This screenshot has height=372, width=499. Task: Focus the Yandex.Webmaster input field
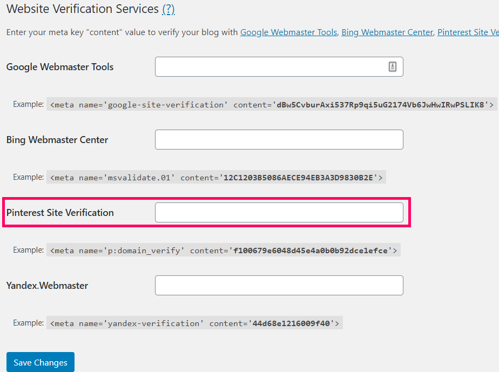[279, 286]
